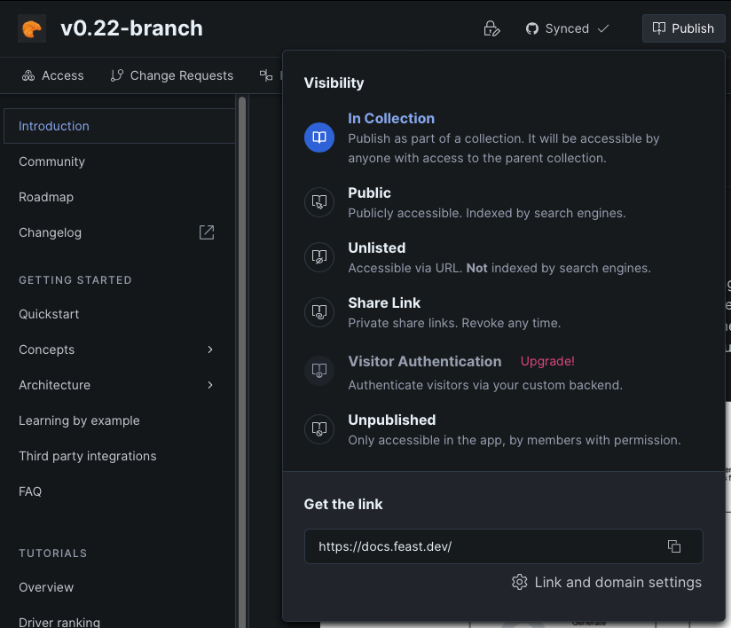The image size is (731, 628).
Task: Click the Upgrade! link
Action: pyautogui.click(x=547, y=361)
